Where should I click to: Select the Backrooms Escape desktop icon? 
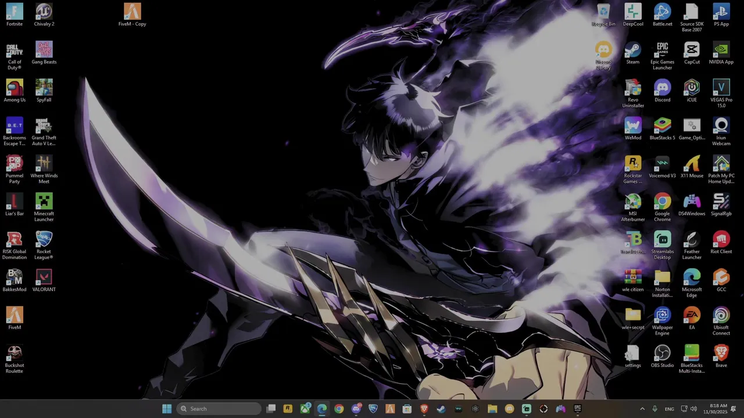coord(15,132)
